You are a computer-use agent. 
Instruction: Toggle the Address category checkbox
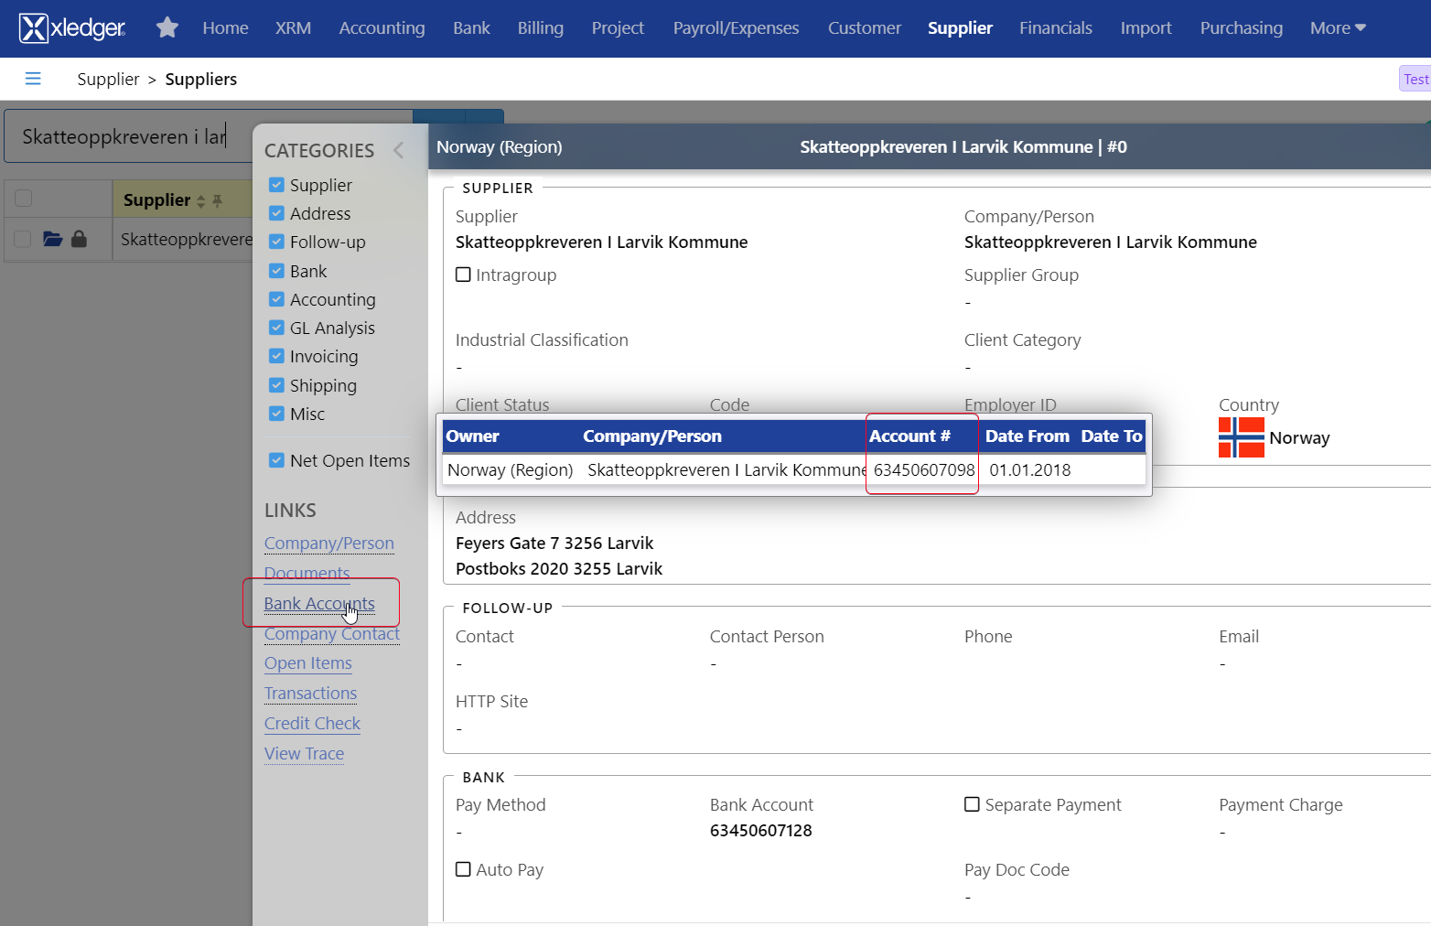276,213
